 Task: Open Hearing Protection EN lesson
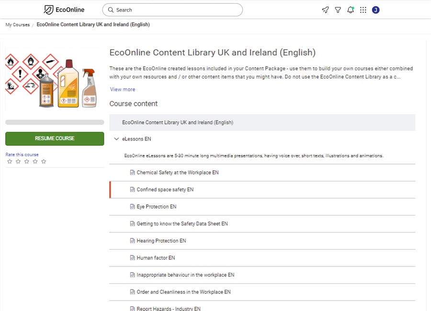click(161, 241)
